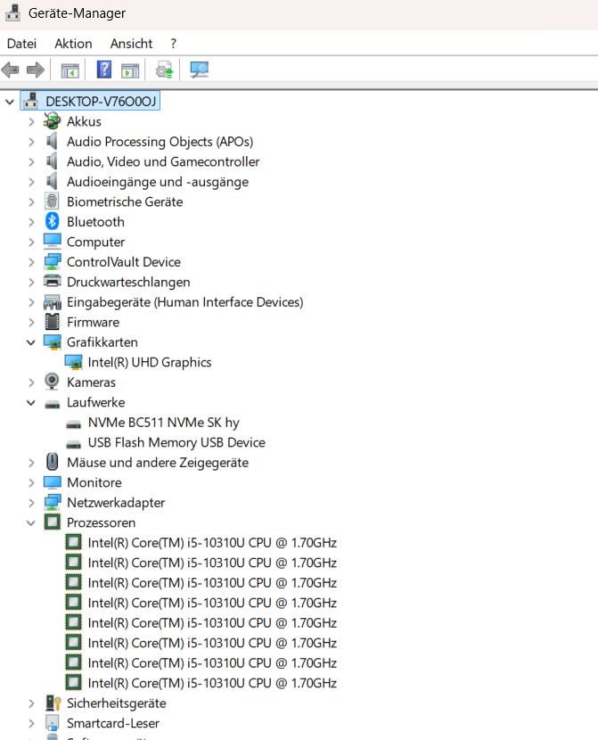This screenshot has height=740, width=598.
Task: Select NVMe BC511 NVMe SK hy drive
Action: (x=163, y=423)
